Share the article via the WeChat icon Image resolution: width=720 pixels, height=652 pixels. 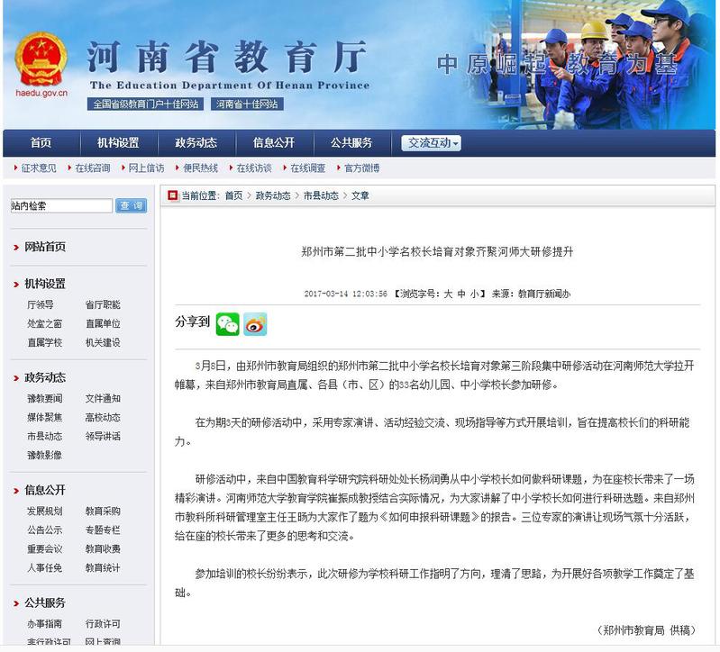tap(227, 324)
